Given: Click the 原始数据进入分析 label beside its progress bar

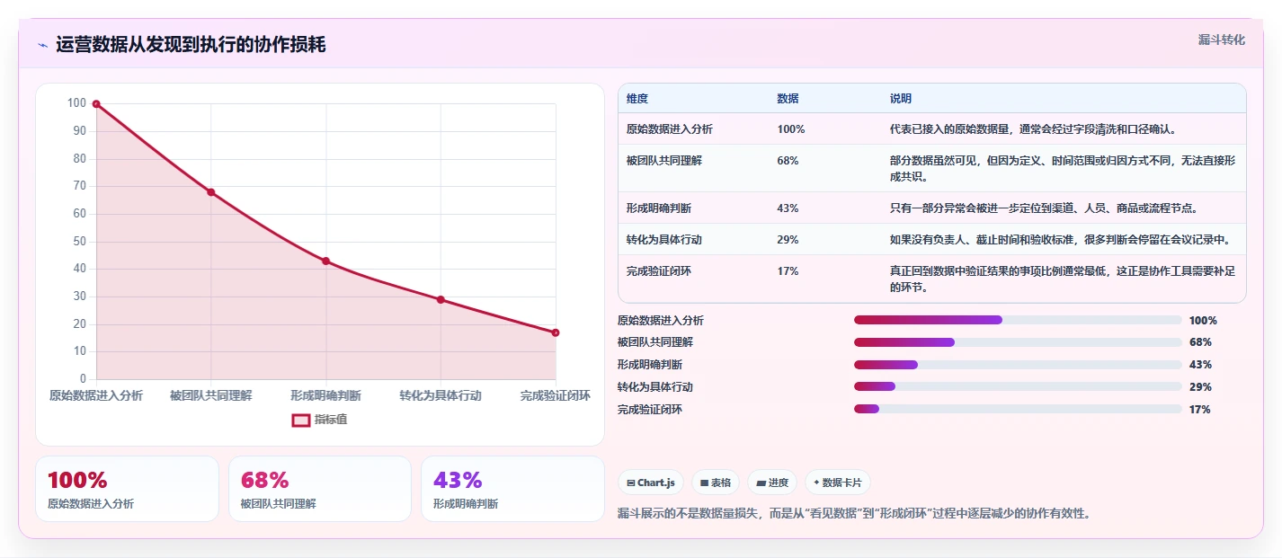Looking at the screenshot, I should (x=661, y=321).
